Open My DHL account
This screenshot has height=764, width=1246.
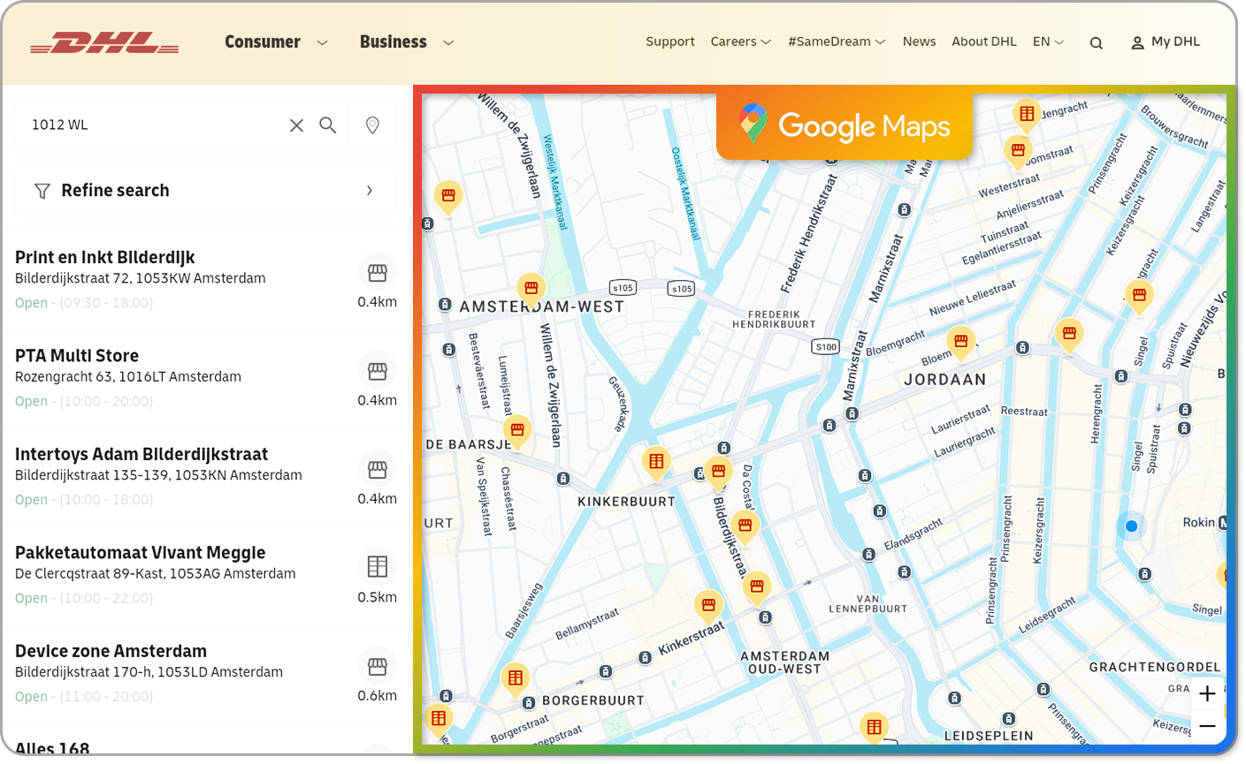[x=1166, y=42]
